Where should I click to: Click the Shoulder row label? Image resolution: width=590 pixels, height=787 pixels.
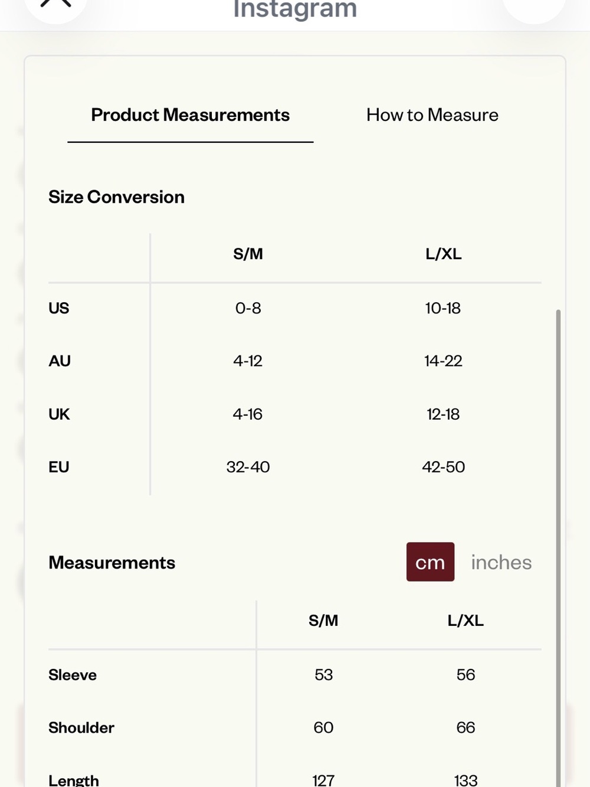(81, 727)
